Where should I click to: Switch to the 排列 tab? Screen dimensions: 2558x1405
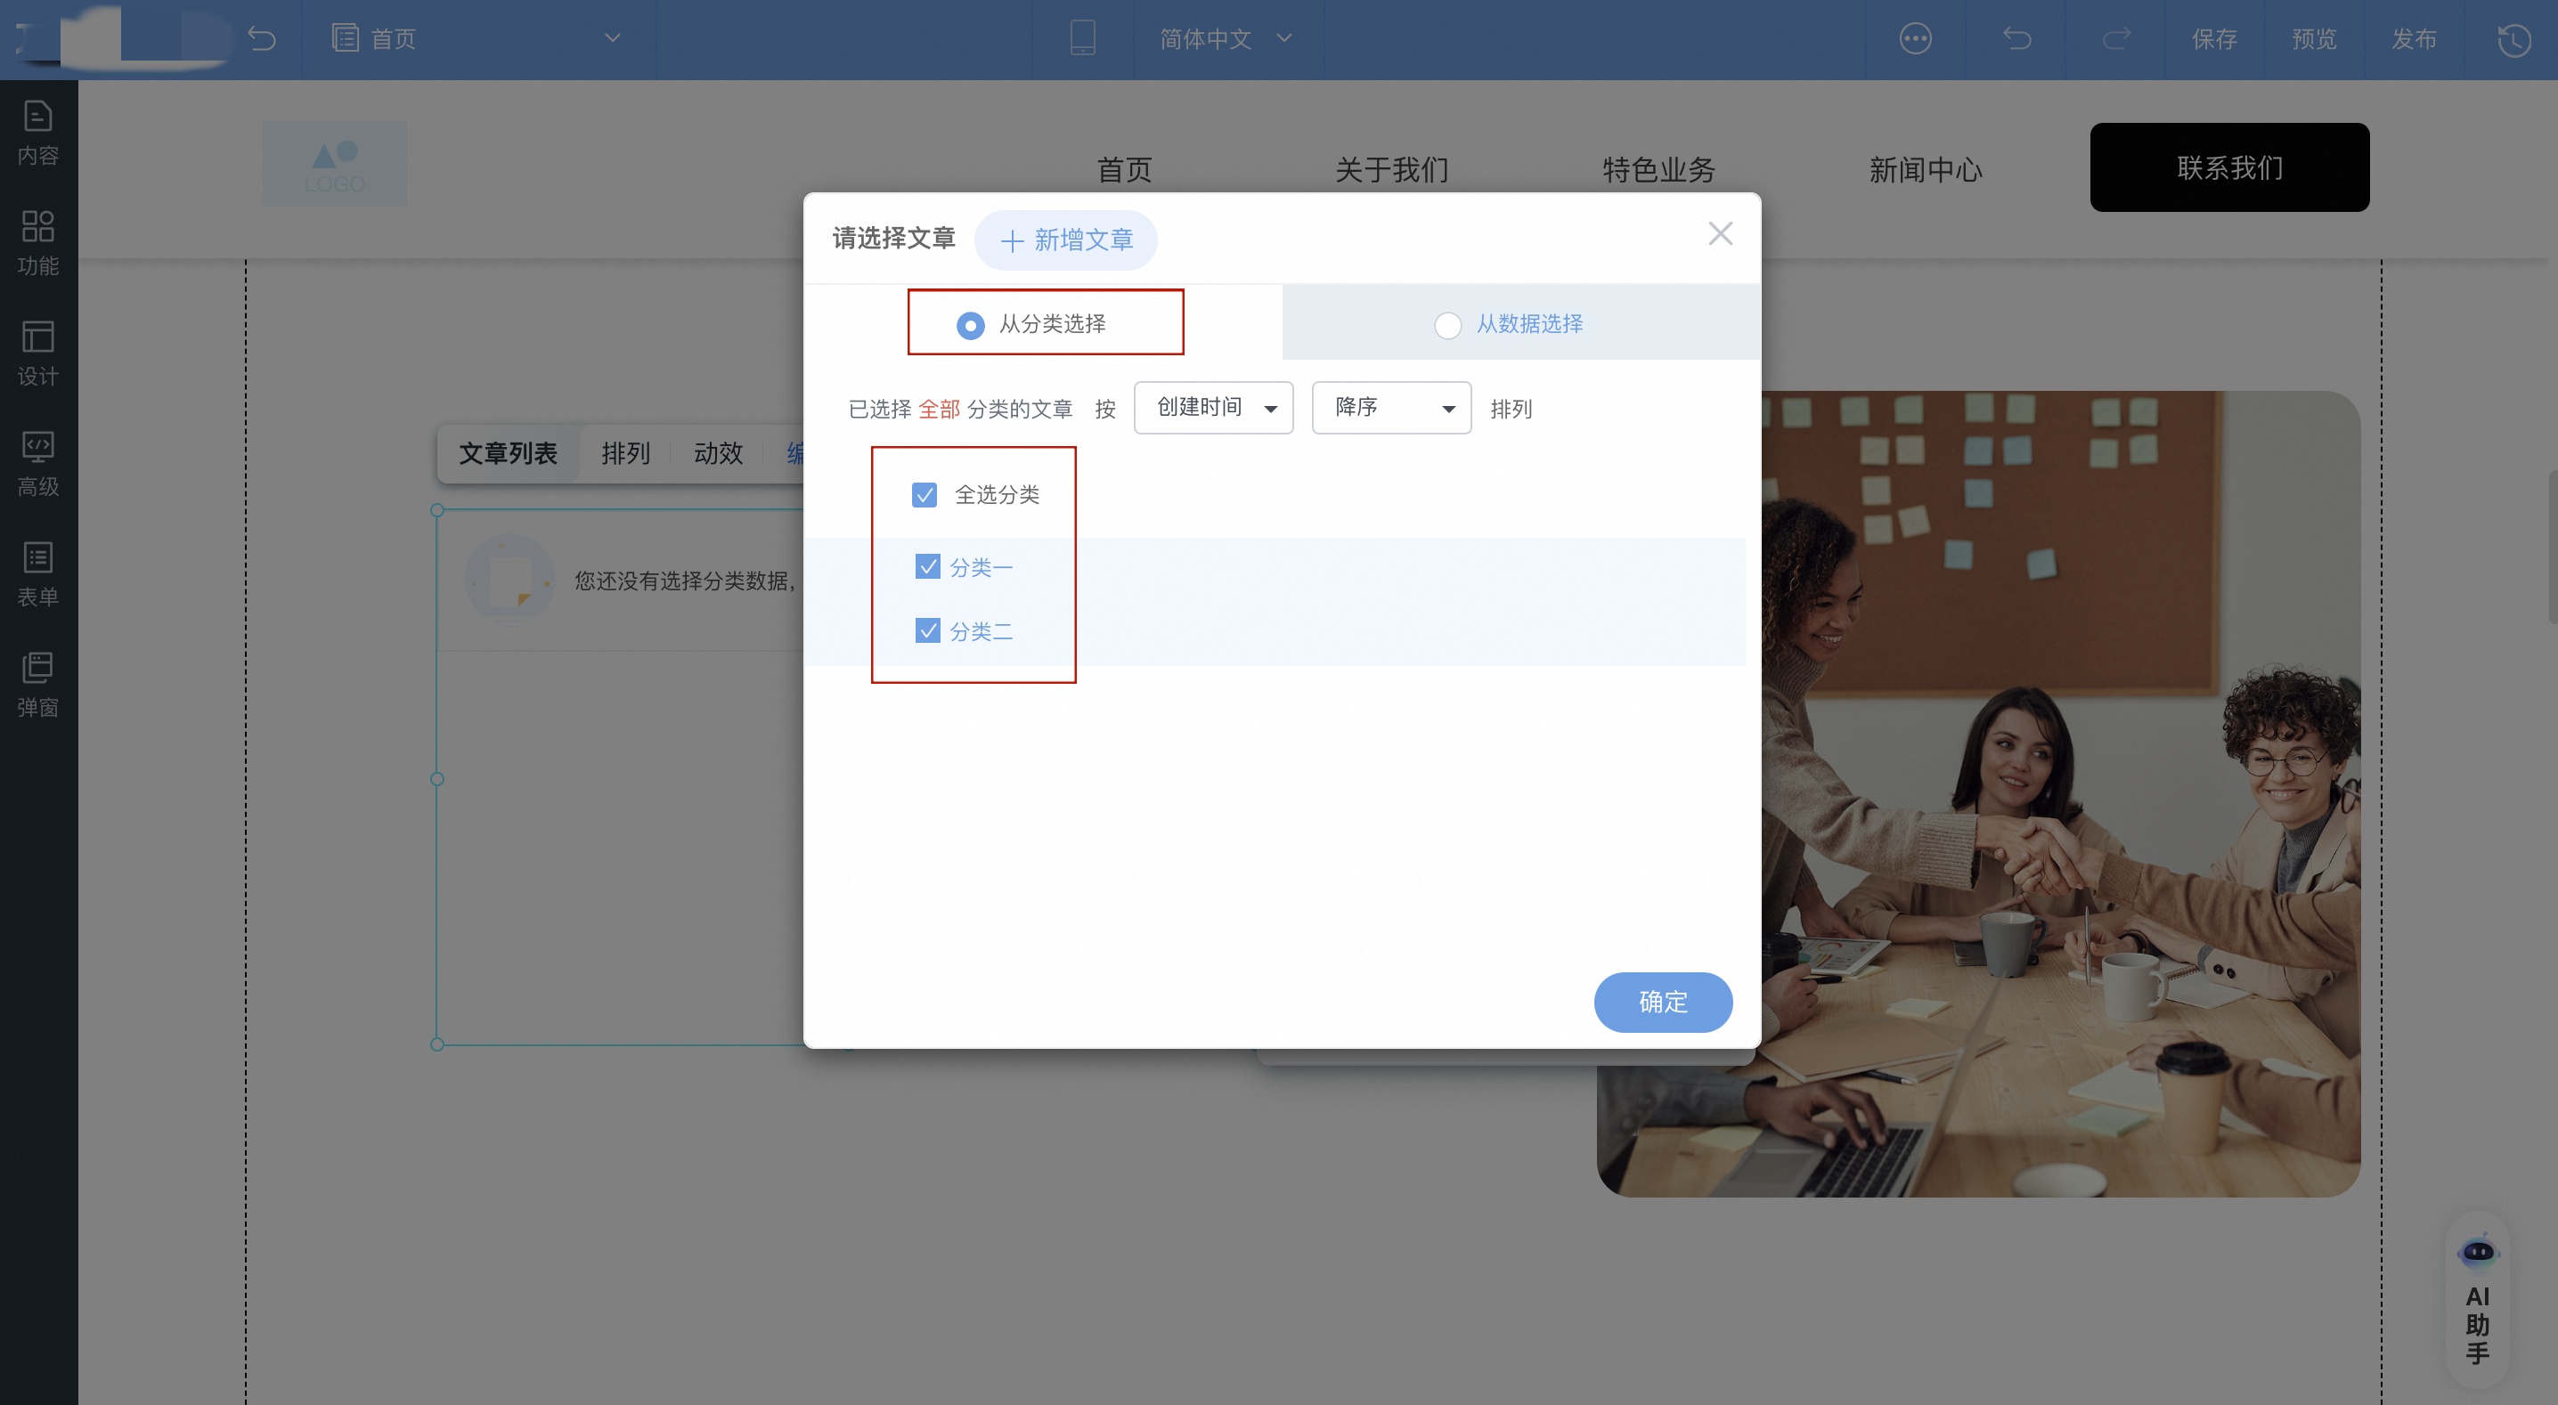[624, 454]
